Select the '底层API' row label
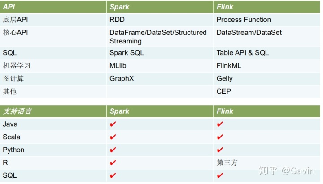 (x=15, y=20)
